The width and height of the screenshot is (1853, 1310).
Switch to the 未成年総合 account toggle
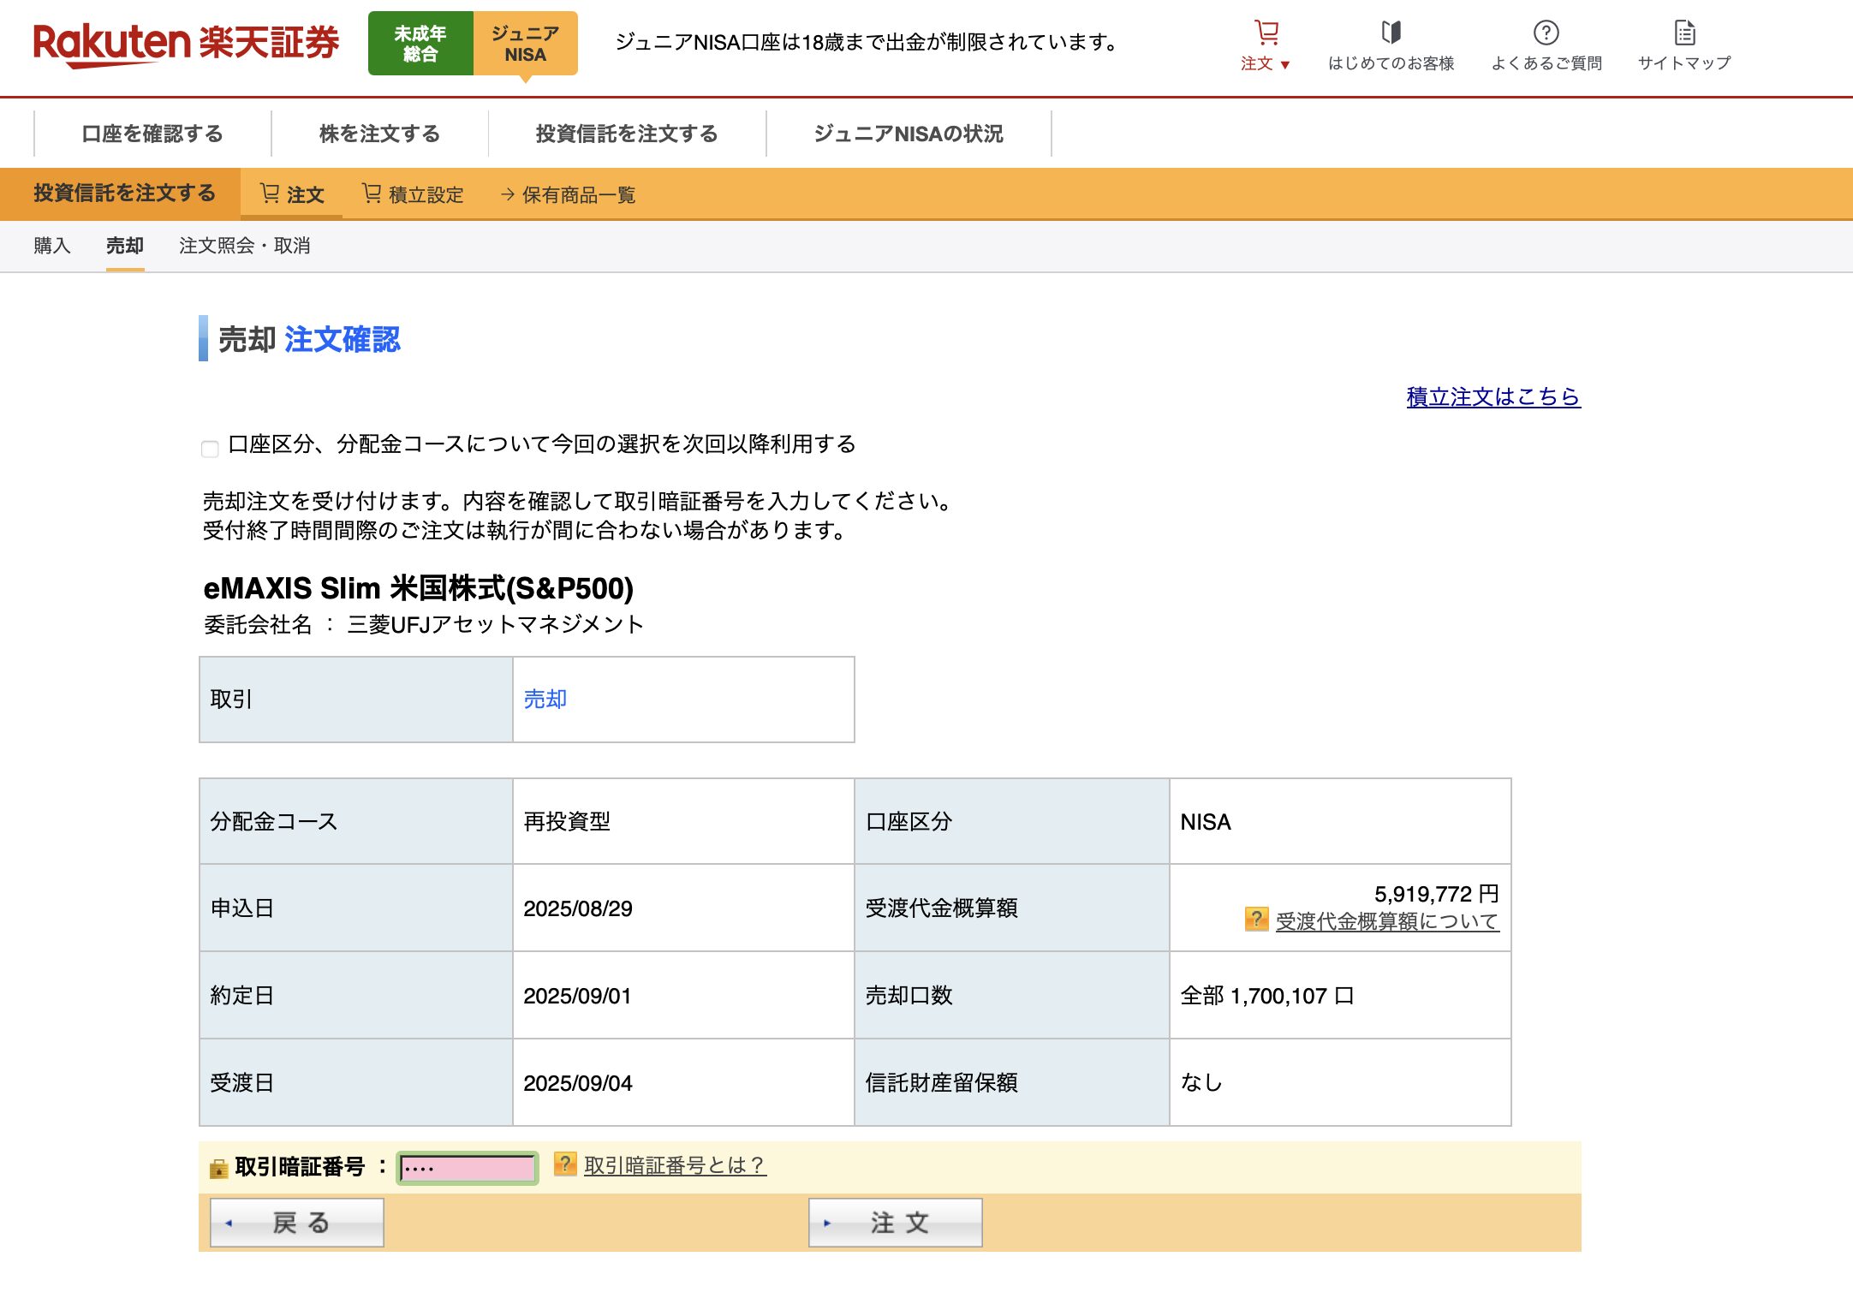(420, 44)
